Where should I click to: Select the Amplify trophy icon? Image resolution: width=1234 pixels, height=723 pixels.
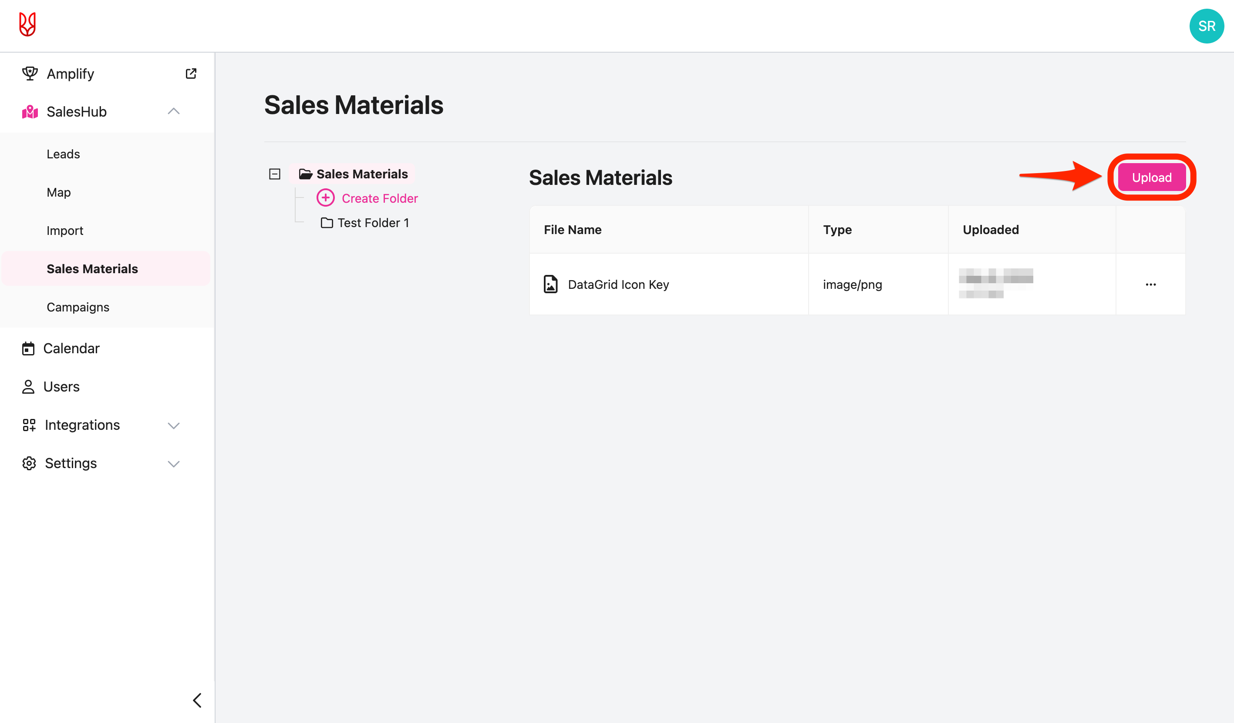[30, 73]
